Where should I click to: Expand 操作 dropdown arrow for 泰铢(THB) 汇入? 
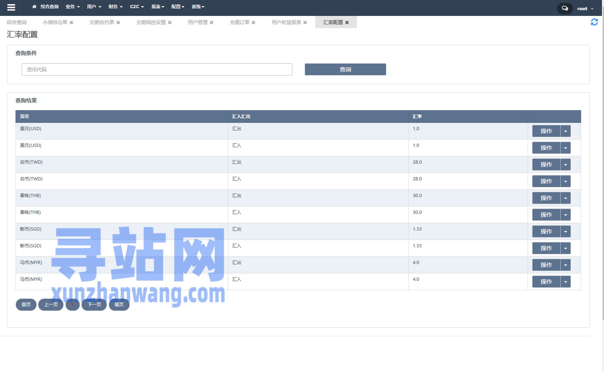pos(566,215)
